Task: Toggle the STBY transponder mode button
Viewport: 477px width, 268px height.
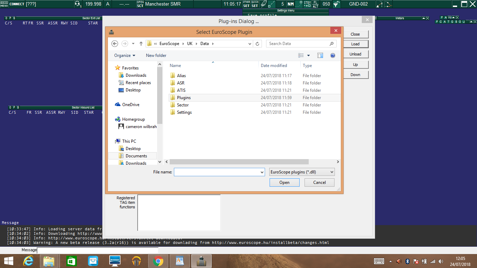Action: pos(307,4)
